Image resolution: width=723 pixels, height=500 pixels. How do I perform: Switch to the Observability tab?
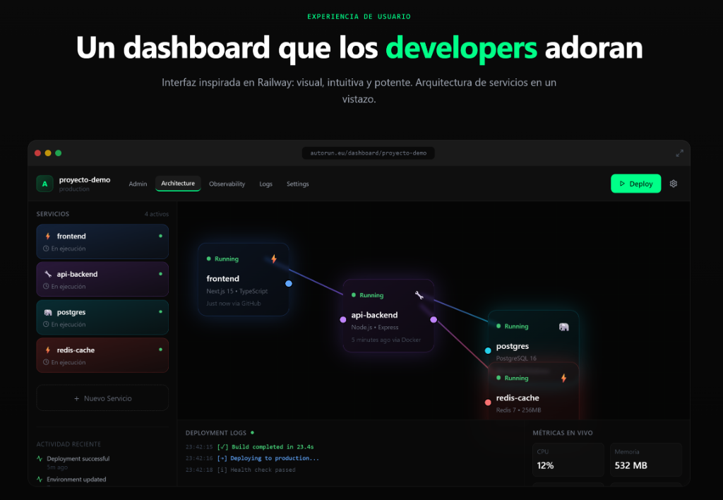click(x=227, y=184)
